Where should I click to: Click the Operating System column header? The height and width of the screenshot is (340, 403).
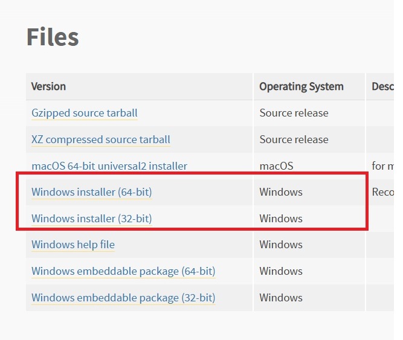click(301, 86)
